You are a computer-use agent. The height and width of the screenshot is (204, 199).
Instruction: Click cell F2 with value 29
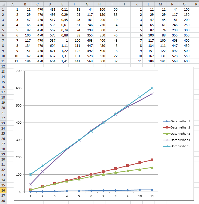pyautogui.click(x=75, y=14)
